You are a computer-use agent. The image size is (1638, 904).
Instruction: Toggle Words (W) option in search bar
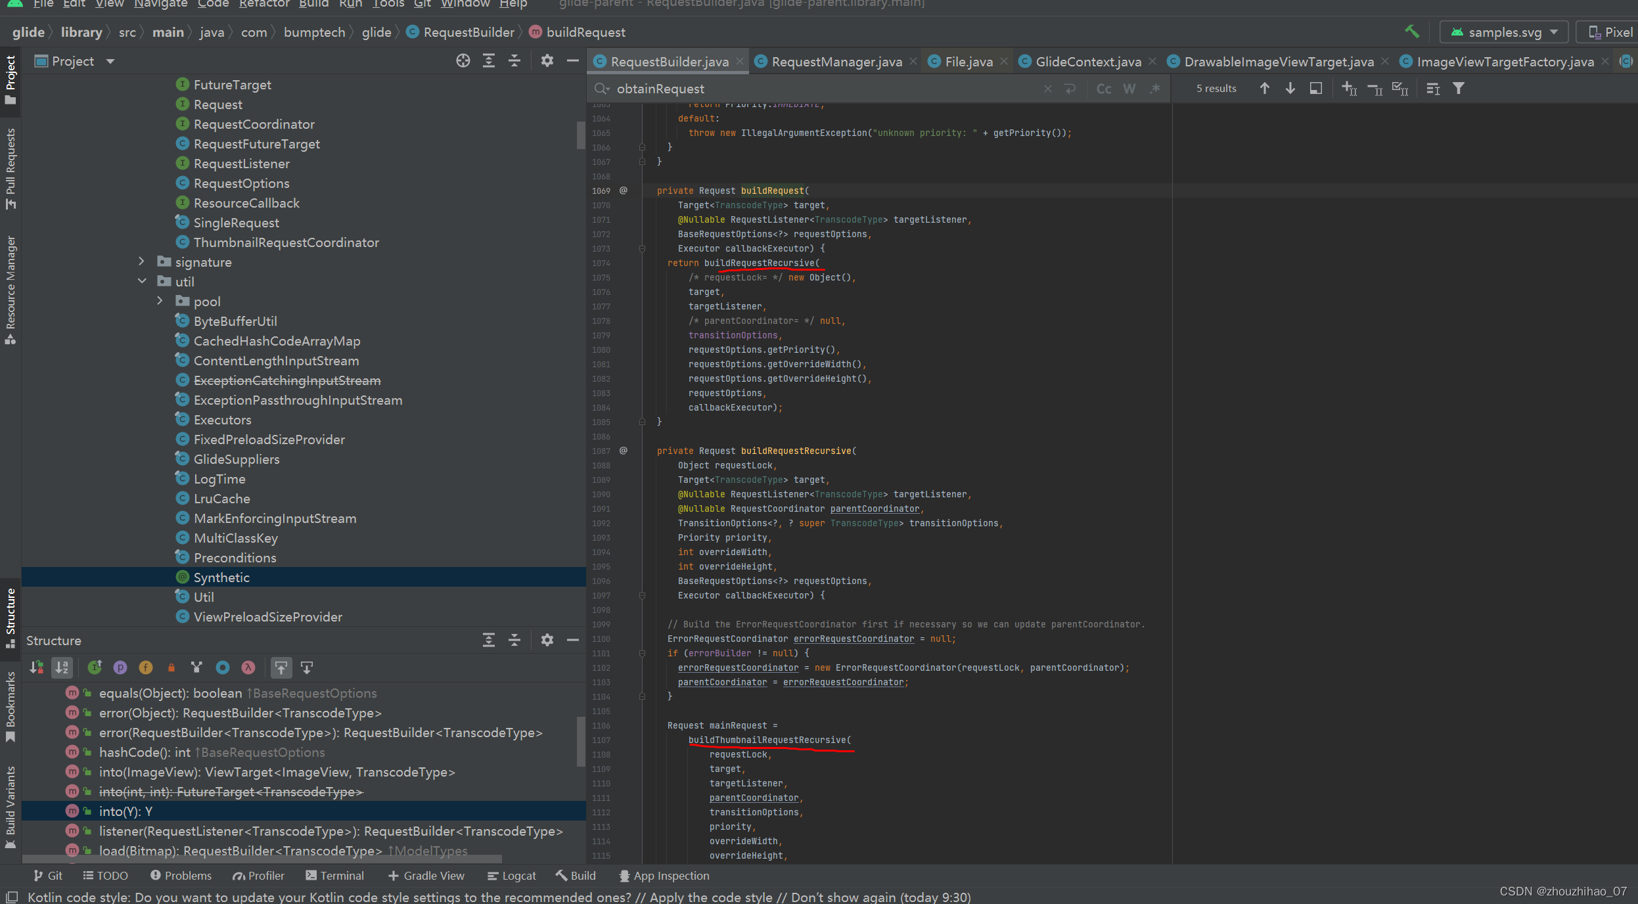[x=1129, y=89]
